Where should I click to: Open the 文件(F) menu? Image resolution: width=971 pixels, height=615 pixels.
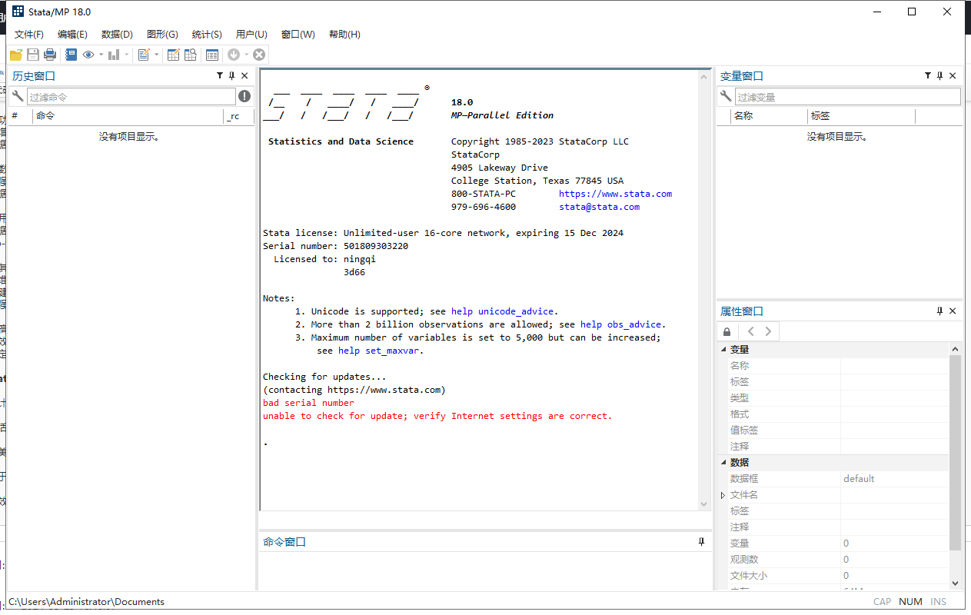(x=29, y=34)
